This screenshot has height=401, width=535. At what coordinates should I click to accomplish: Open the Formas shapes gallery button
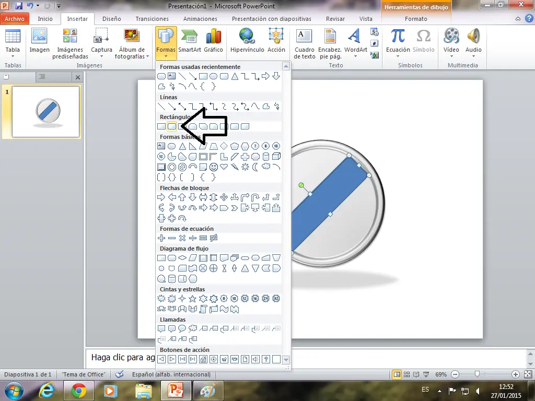click(166, 43)
